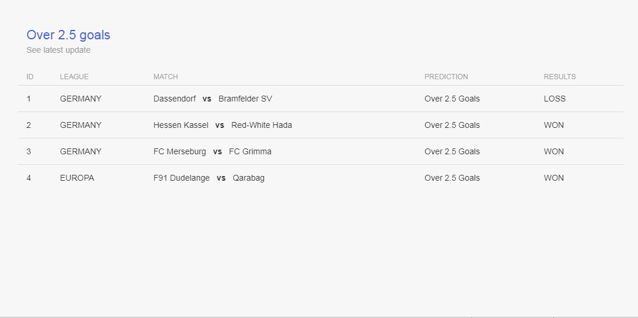Select the Hessen Kassel vs Red-White Hada match

click(x=223, y=125)
